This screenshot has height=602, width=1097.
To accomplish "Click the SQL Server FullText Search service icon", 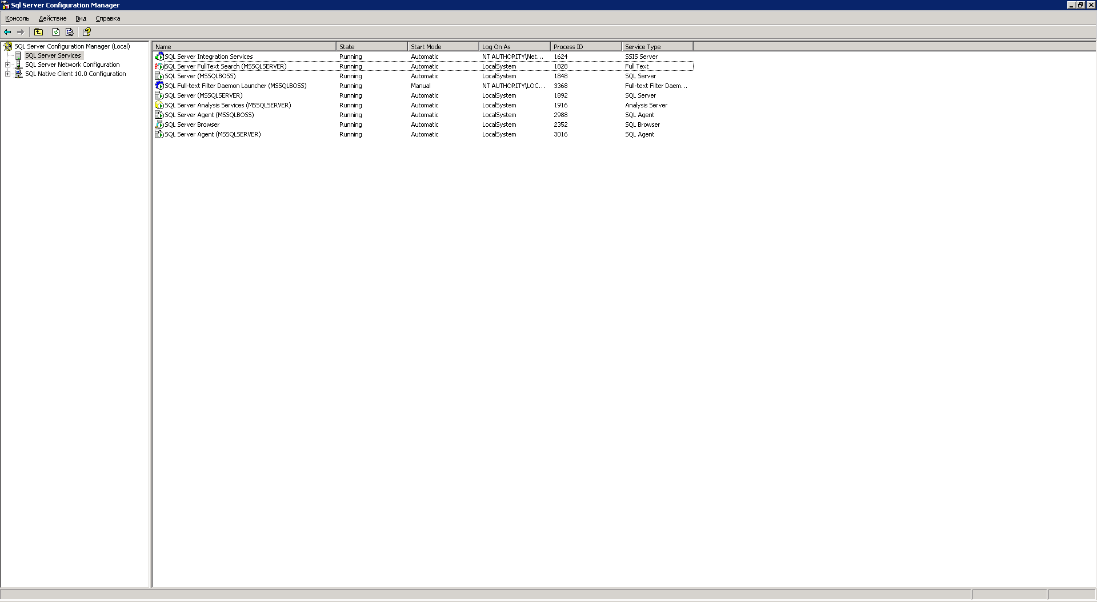I will pos(159,66).
